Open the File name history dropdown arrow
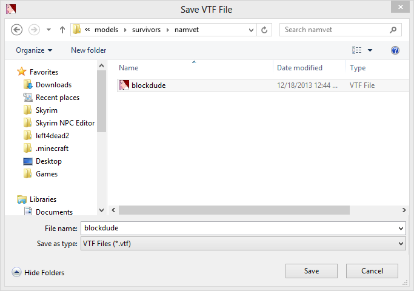The width and height of the screenshot is (414, 291). pyautogui.click(x=401, y=228)
